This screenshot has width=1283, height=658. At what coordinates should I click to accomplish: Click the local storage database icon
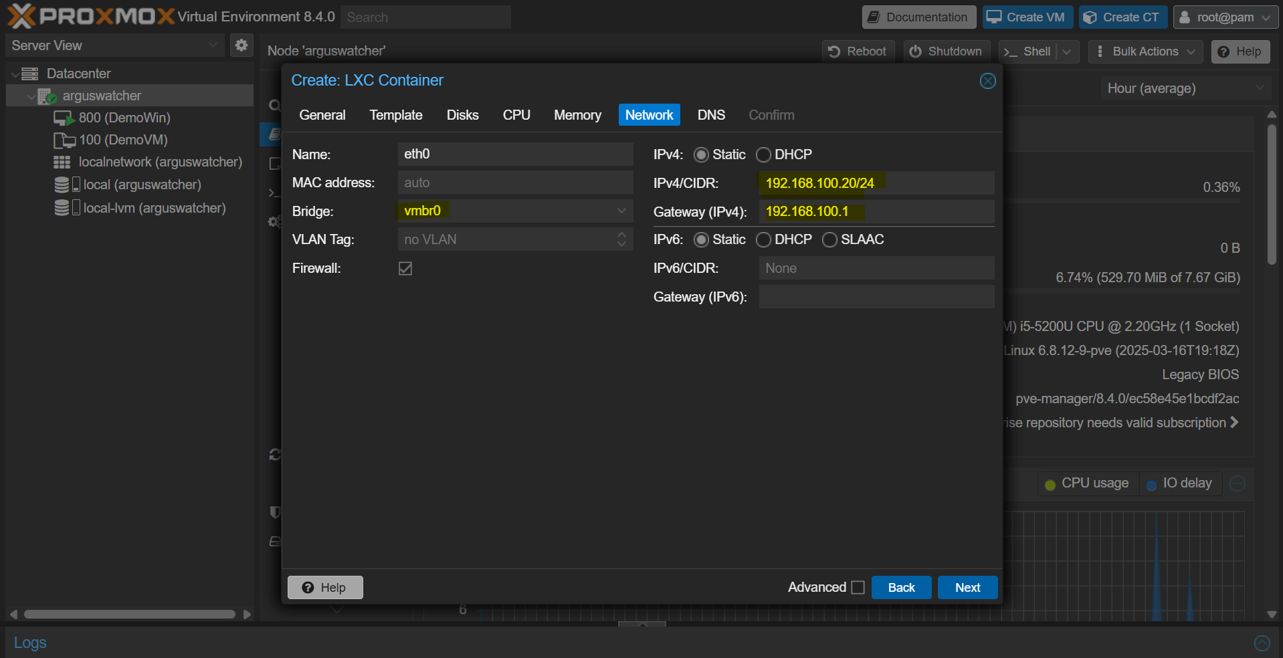62,185
